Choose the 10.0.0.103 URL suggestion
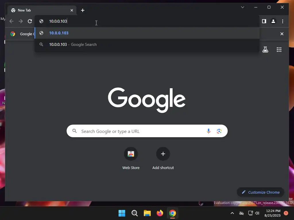 click(x=147, y=33)
